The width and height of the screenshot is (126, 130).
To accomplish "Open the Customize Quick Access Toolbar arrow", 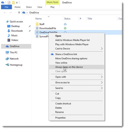I will (x=17, y=3).
